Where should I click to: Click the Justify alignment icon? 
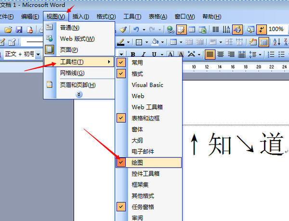tap(210, 54)
